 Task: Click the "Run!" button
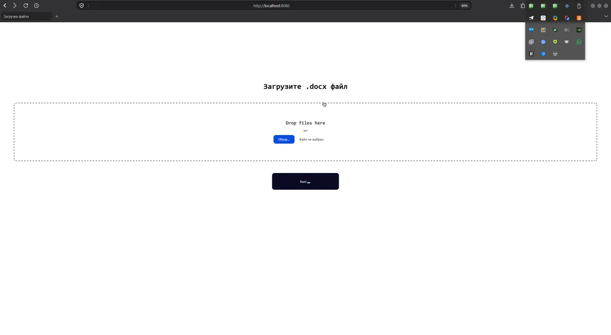[305, 181]
